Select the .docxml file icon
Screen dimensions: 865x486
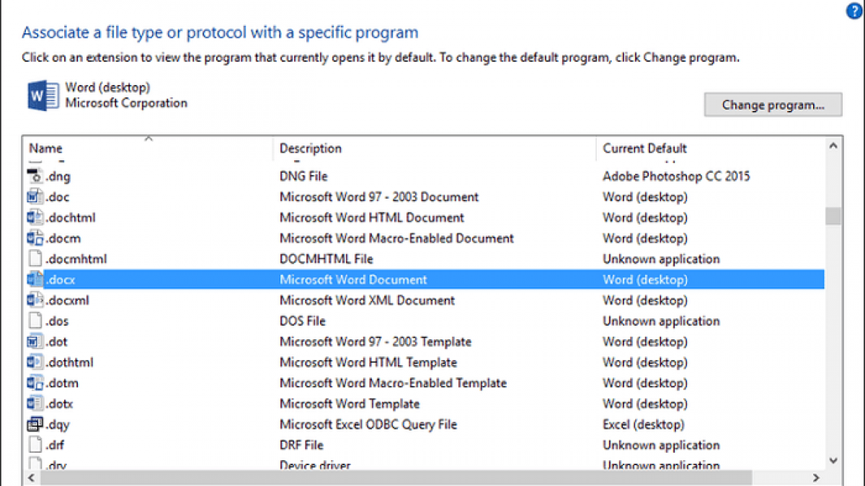pyautogui.click(x=35, y=300)
